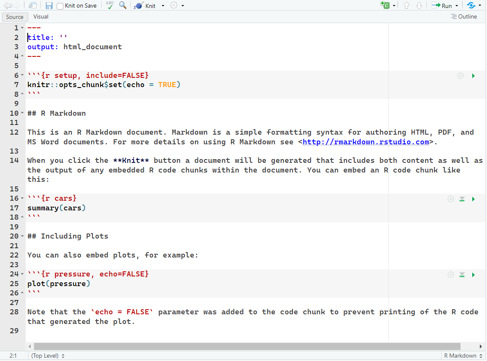The width and height of the screenshot is (487, 361).
Task: Click the '## R Markdown' heading text
Action: tap(57, 113)
